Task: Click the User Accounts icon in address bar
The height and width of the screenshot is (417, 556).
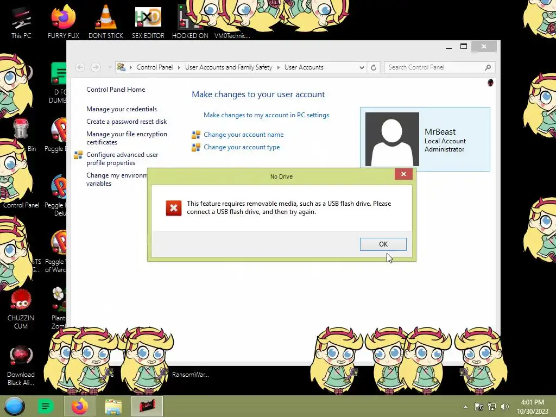Action: point(121,67)
